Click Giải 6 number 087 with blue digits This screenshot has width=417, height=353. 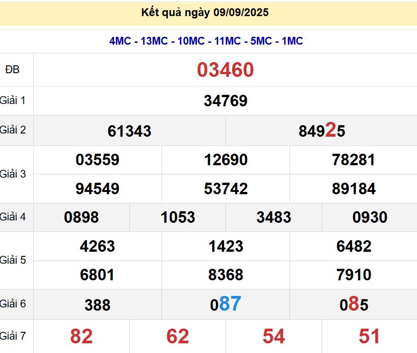(x=225, y=304)
